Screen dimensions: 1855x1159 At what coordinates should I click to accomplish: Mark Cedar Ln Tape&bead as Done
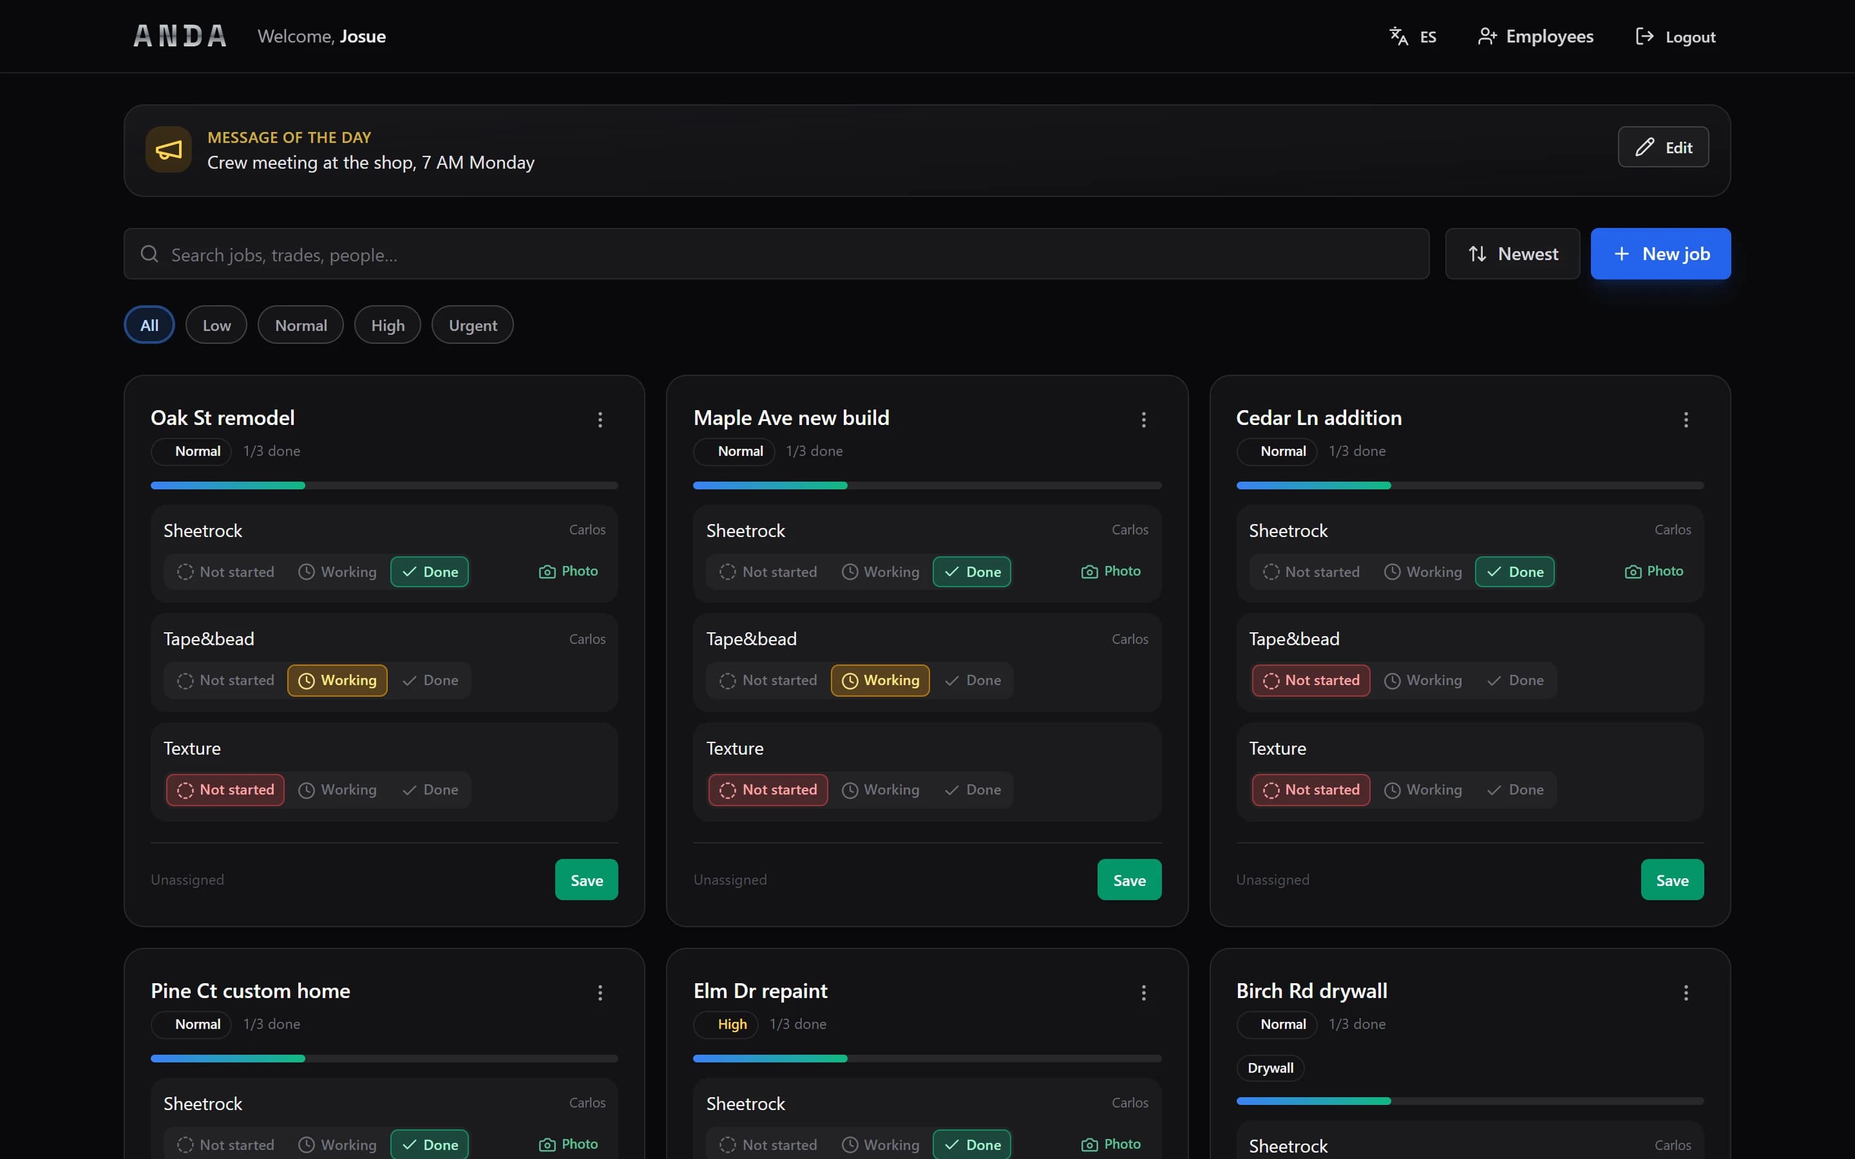point(1516,680)
